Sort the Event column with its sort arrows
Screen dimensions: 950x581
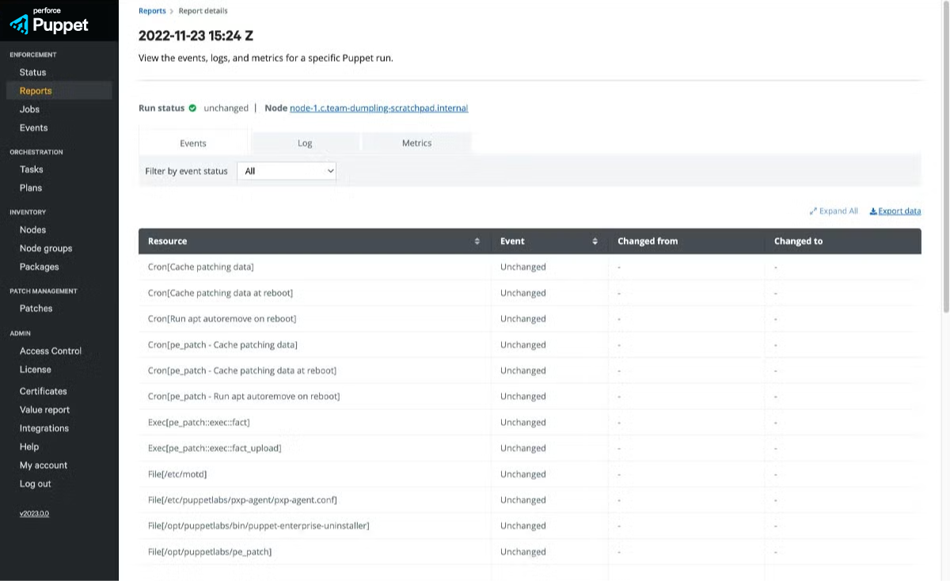pyautogui.click(x=595, y=241)
